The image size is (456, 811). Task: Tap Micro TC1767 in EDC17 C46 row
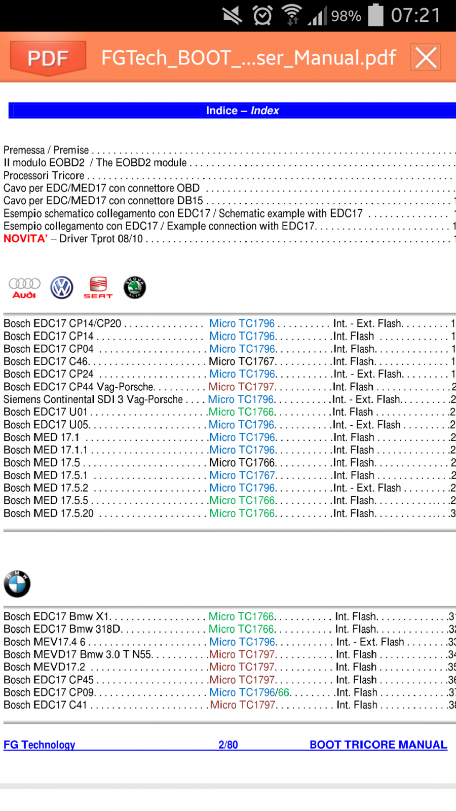pos(242,361)
